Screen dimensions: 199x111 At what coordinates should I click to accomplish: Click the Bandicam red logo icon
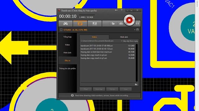[x=59, y=10]
